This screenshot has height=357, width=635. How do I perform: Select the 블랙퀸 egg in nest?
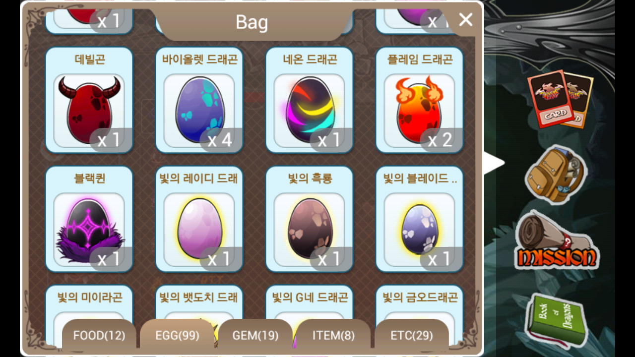89,219
